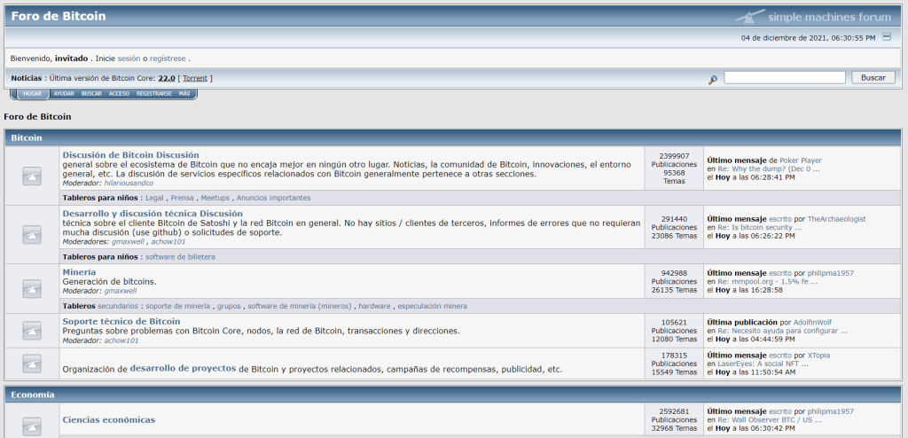Open Re: Is bitcoin security post
Viewport: 908px width, 438px height.
[x=759, y=228]
